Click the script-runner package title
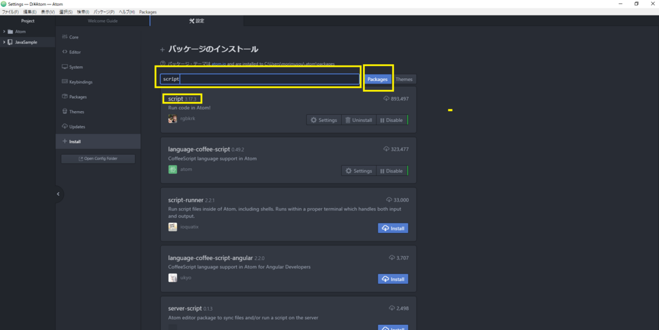Screen dimensions: 659x330 [186, 200]
